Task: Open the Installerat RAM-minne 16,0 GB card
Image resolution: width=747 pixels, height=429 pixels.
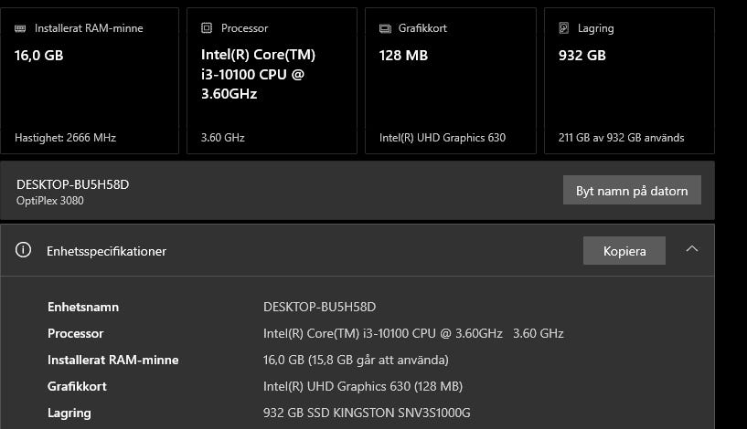Action: [90, 81]
